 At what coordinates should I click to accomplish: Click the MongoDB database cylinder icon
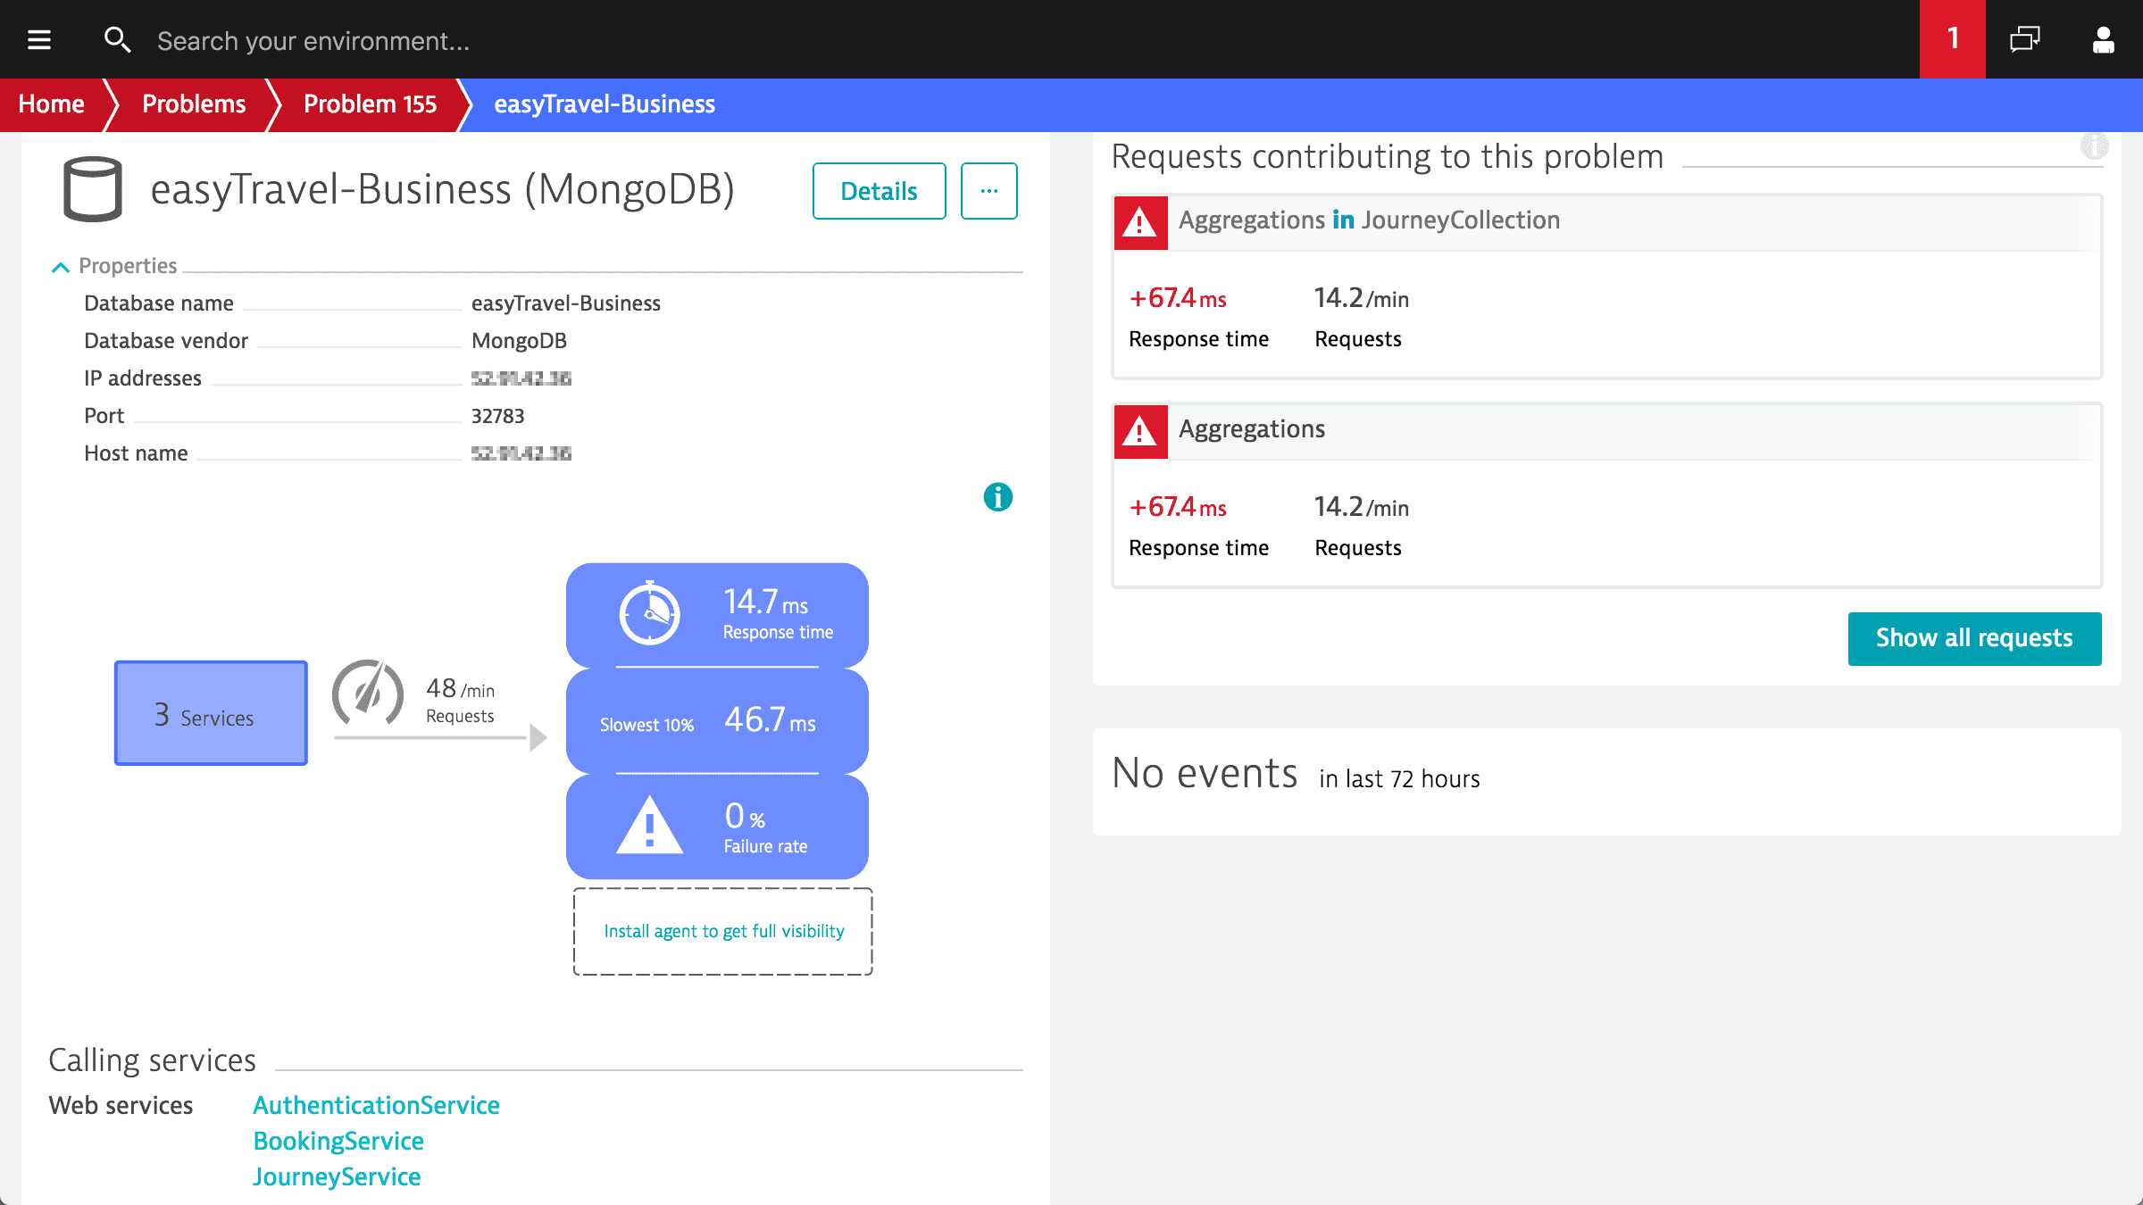(92, 189)
